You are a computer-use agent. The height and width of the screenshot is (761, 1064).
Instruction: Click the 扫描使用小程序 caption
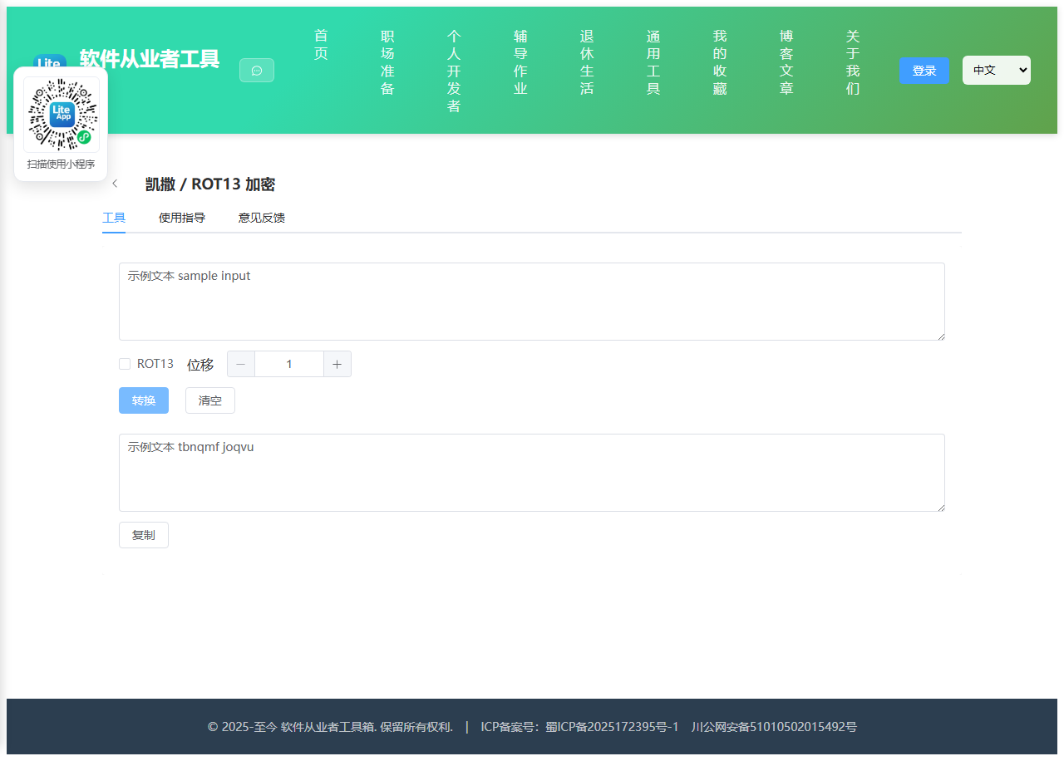[62, 164]
